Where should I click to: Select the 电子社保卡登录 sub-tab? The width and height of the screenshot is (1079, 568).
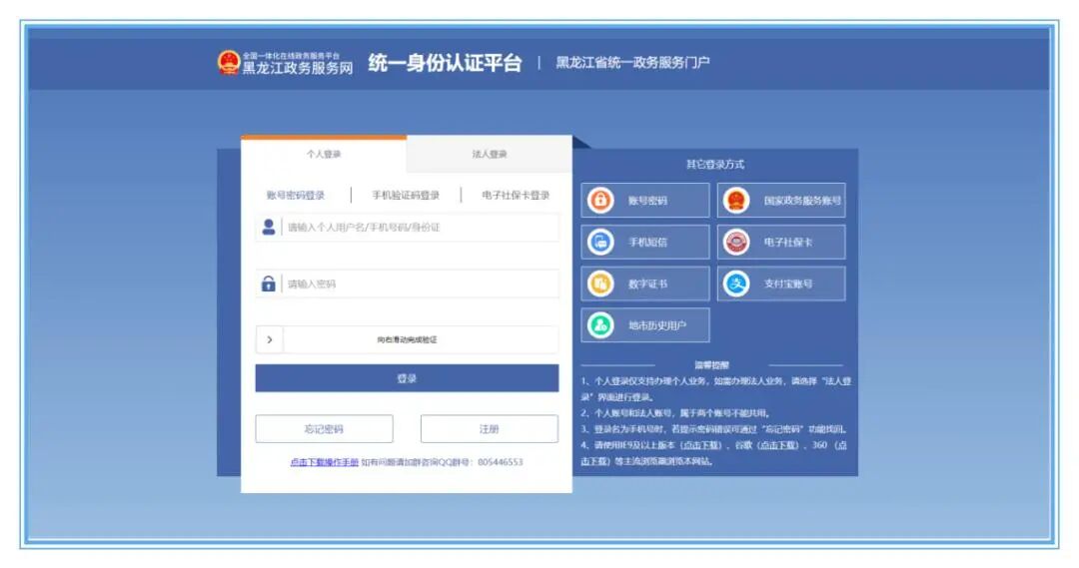(516, 196)
